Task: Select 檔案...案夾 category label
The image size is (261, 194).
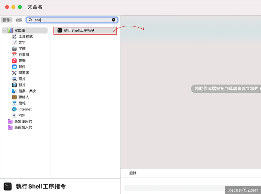Action: (27, 91)
